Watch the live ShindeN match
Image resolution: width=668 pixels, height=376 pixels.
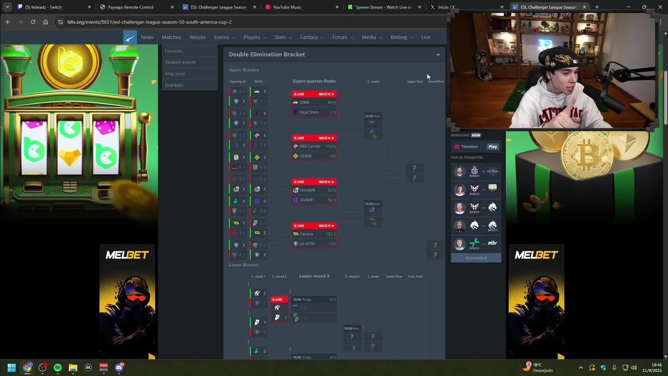pyautogui.click(x=326, y=182)
